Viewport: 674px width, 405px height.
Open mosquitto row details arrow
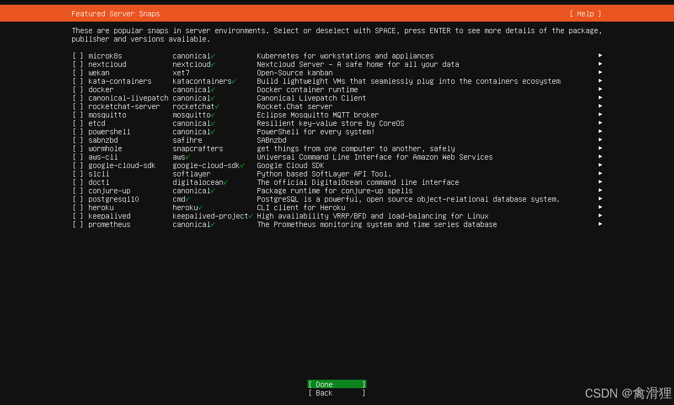click(600, 114)
